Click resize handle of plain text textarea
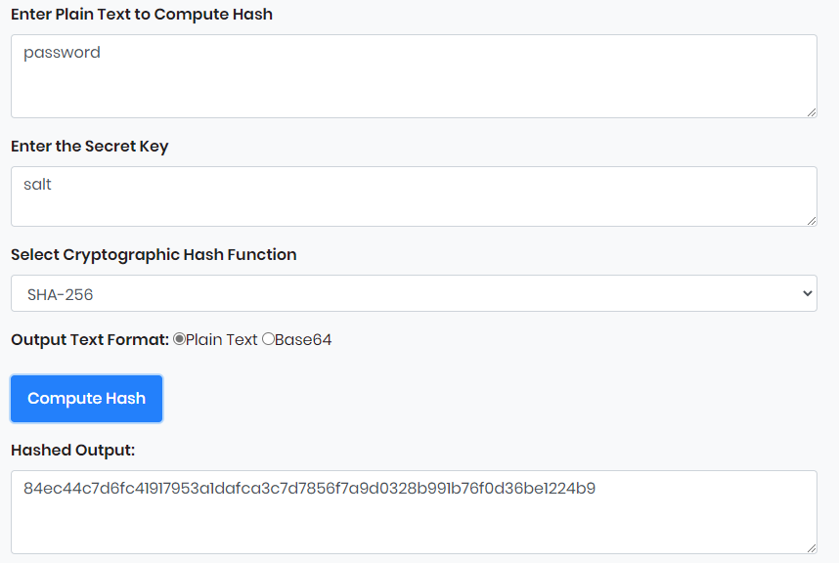This screenshot has width=839, height=563. (x=812, y=112)
